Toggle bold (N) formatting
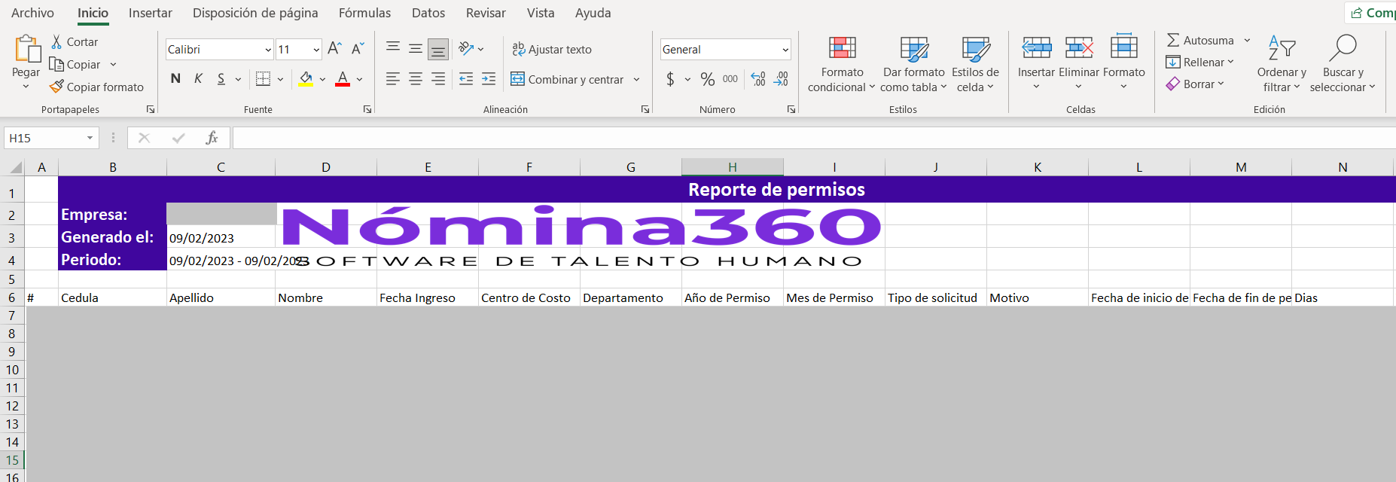This screenshot has width=1396, height=482. (175, 79)
